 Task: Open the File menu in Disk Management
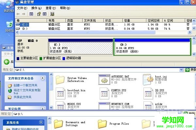[x=22, y=8]
